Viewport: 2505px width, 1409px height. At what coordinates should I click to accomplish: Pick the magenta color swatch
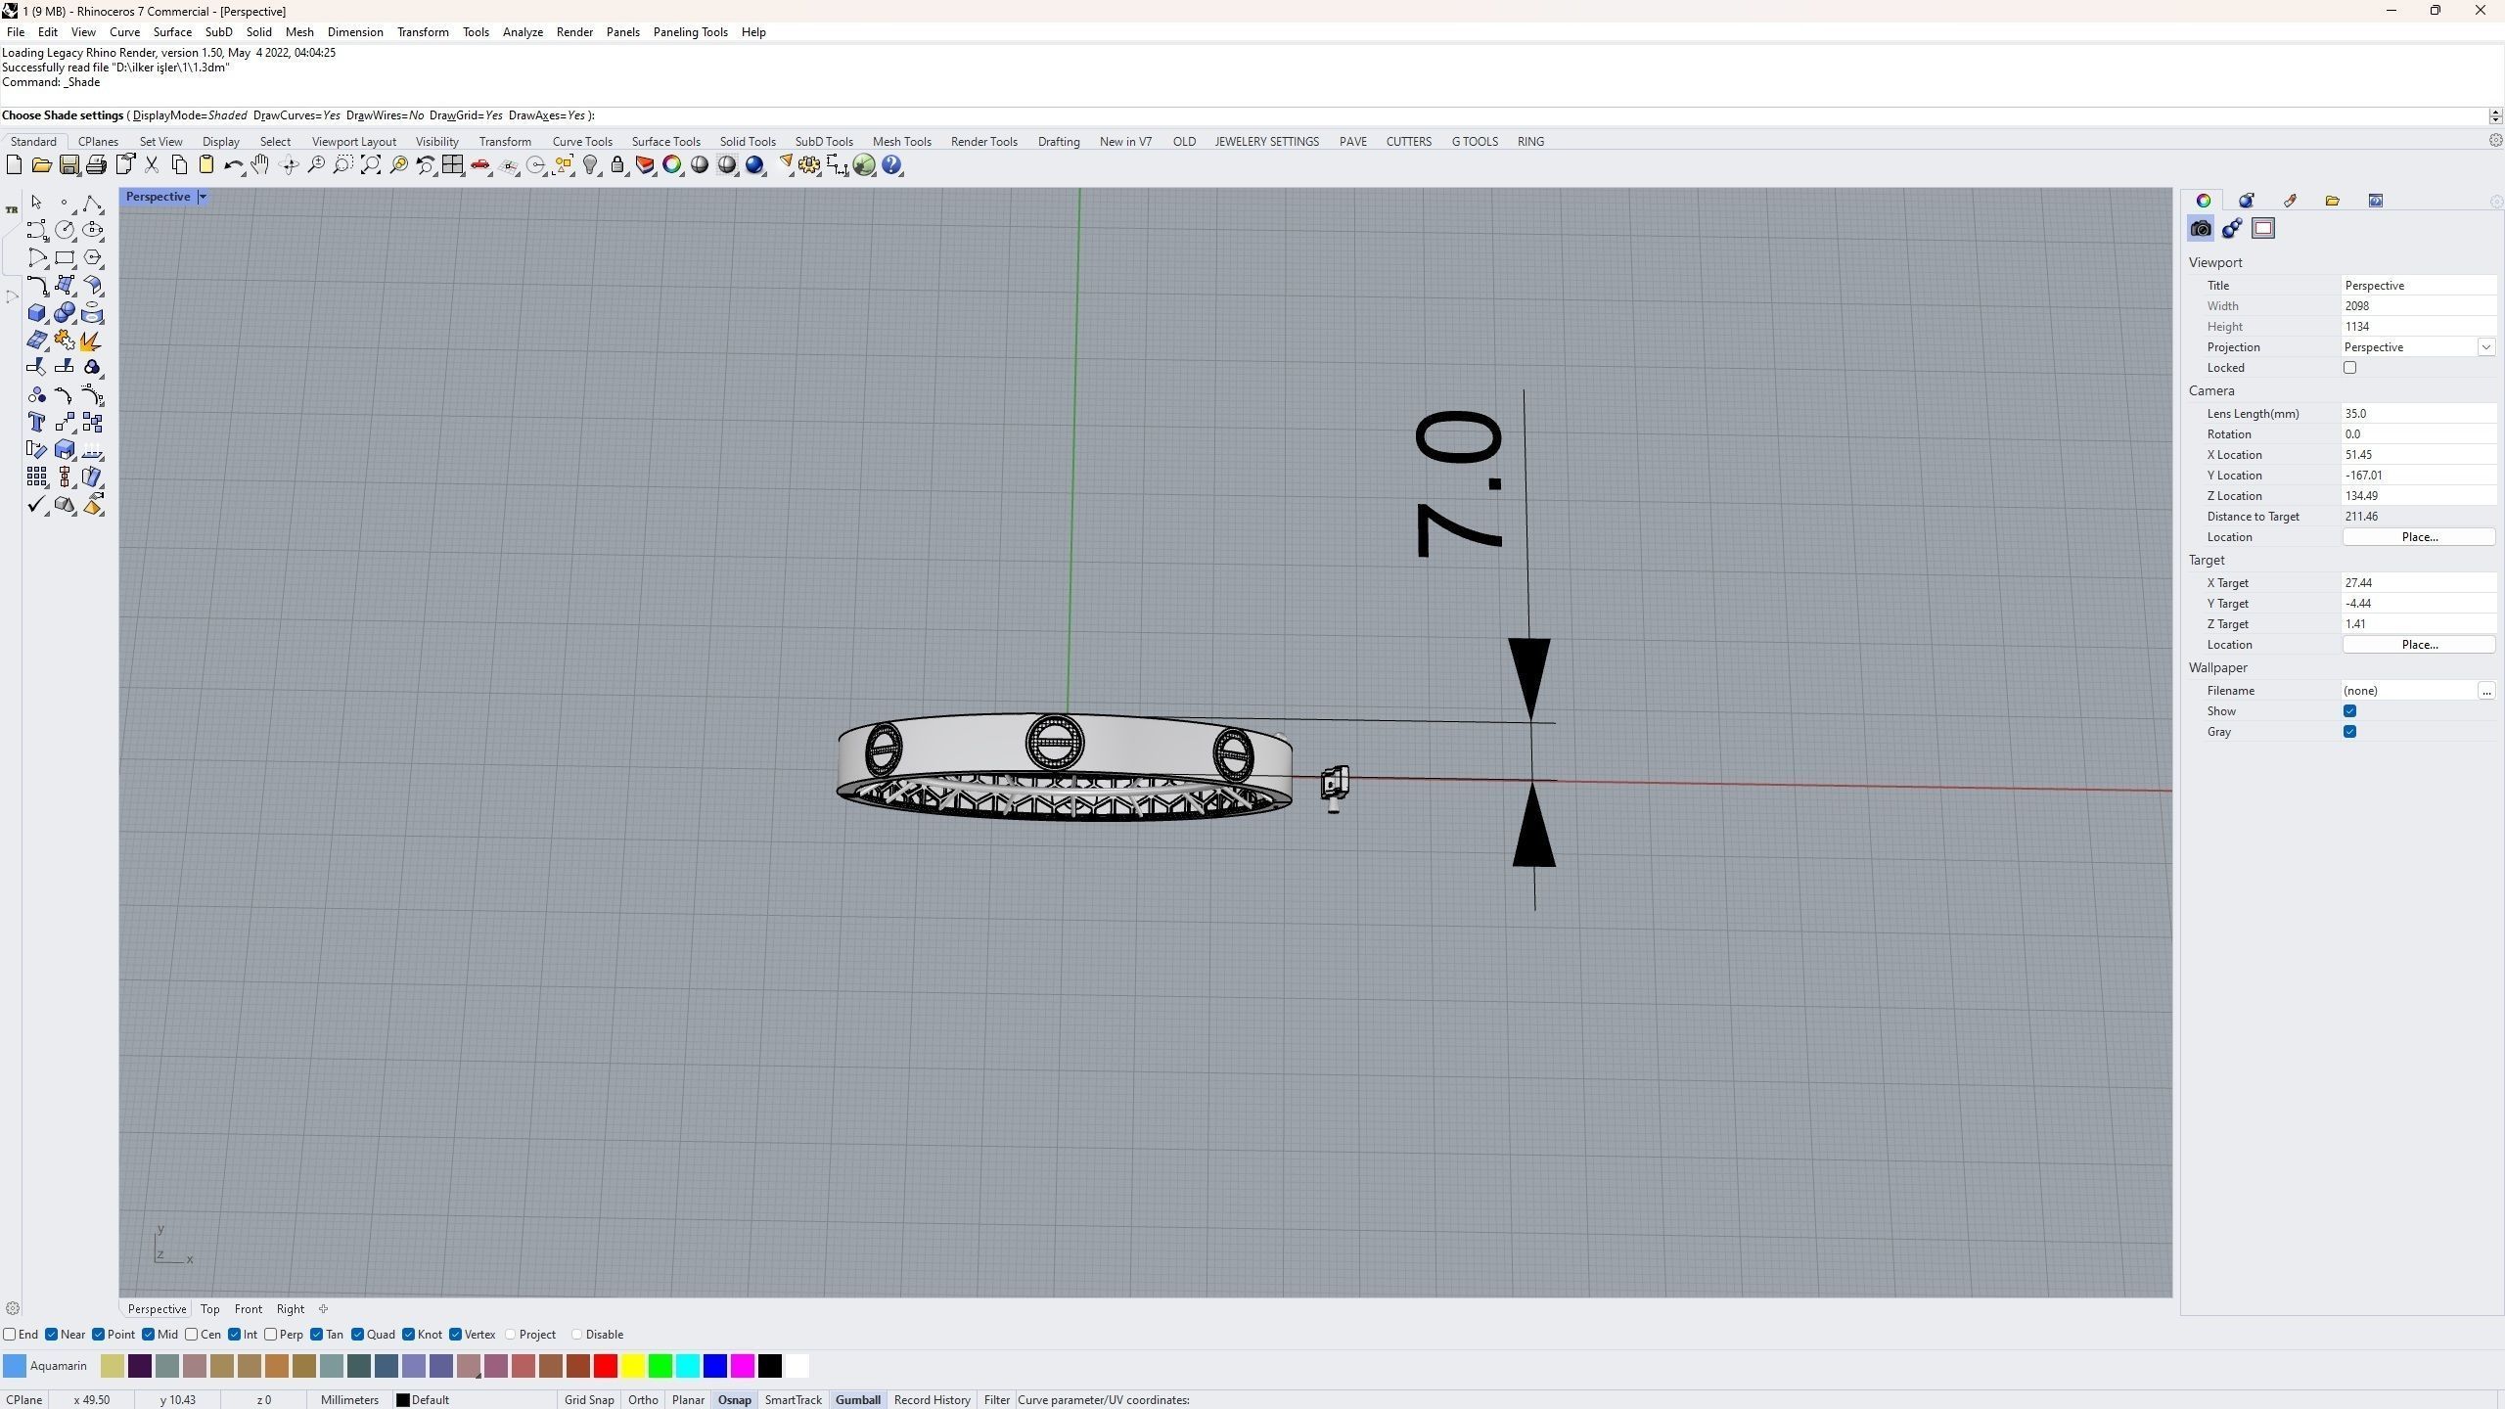[743, 1366]
